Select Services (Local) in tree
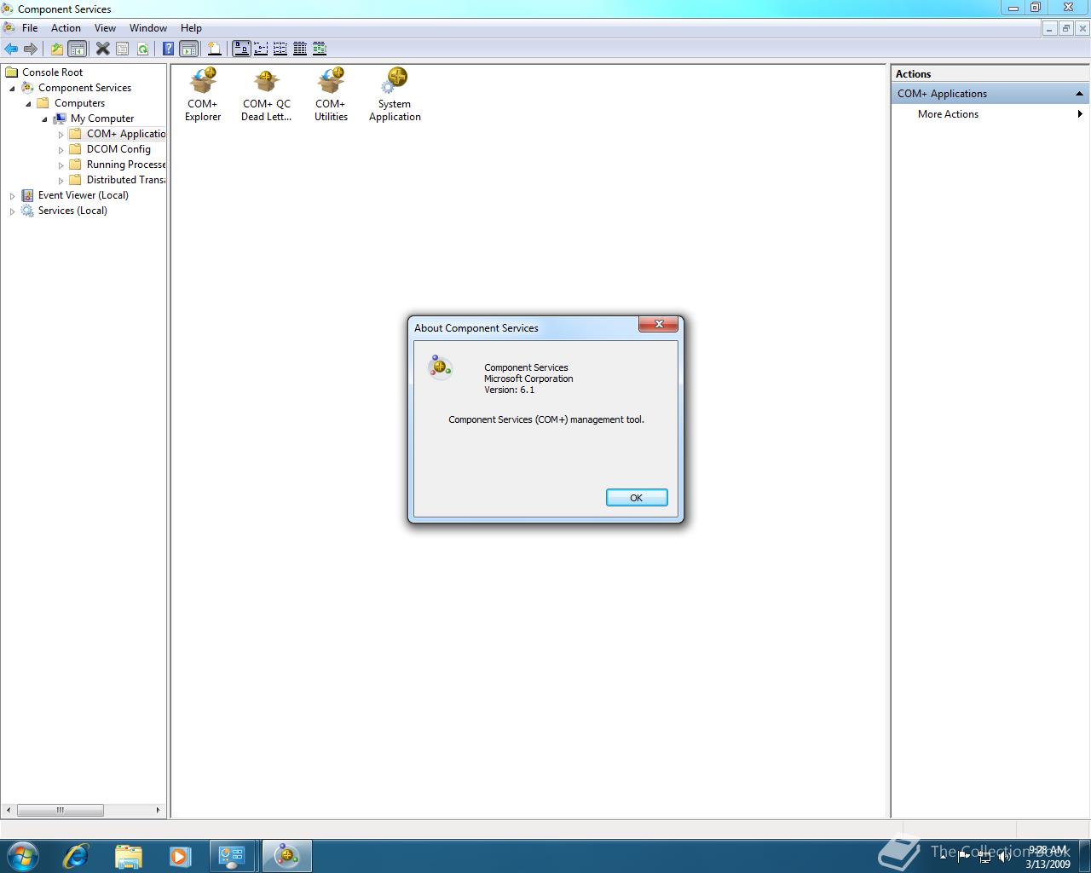1091x873 pixels. tap(72, 211)
